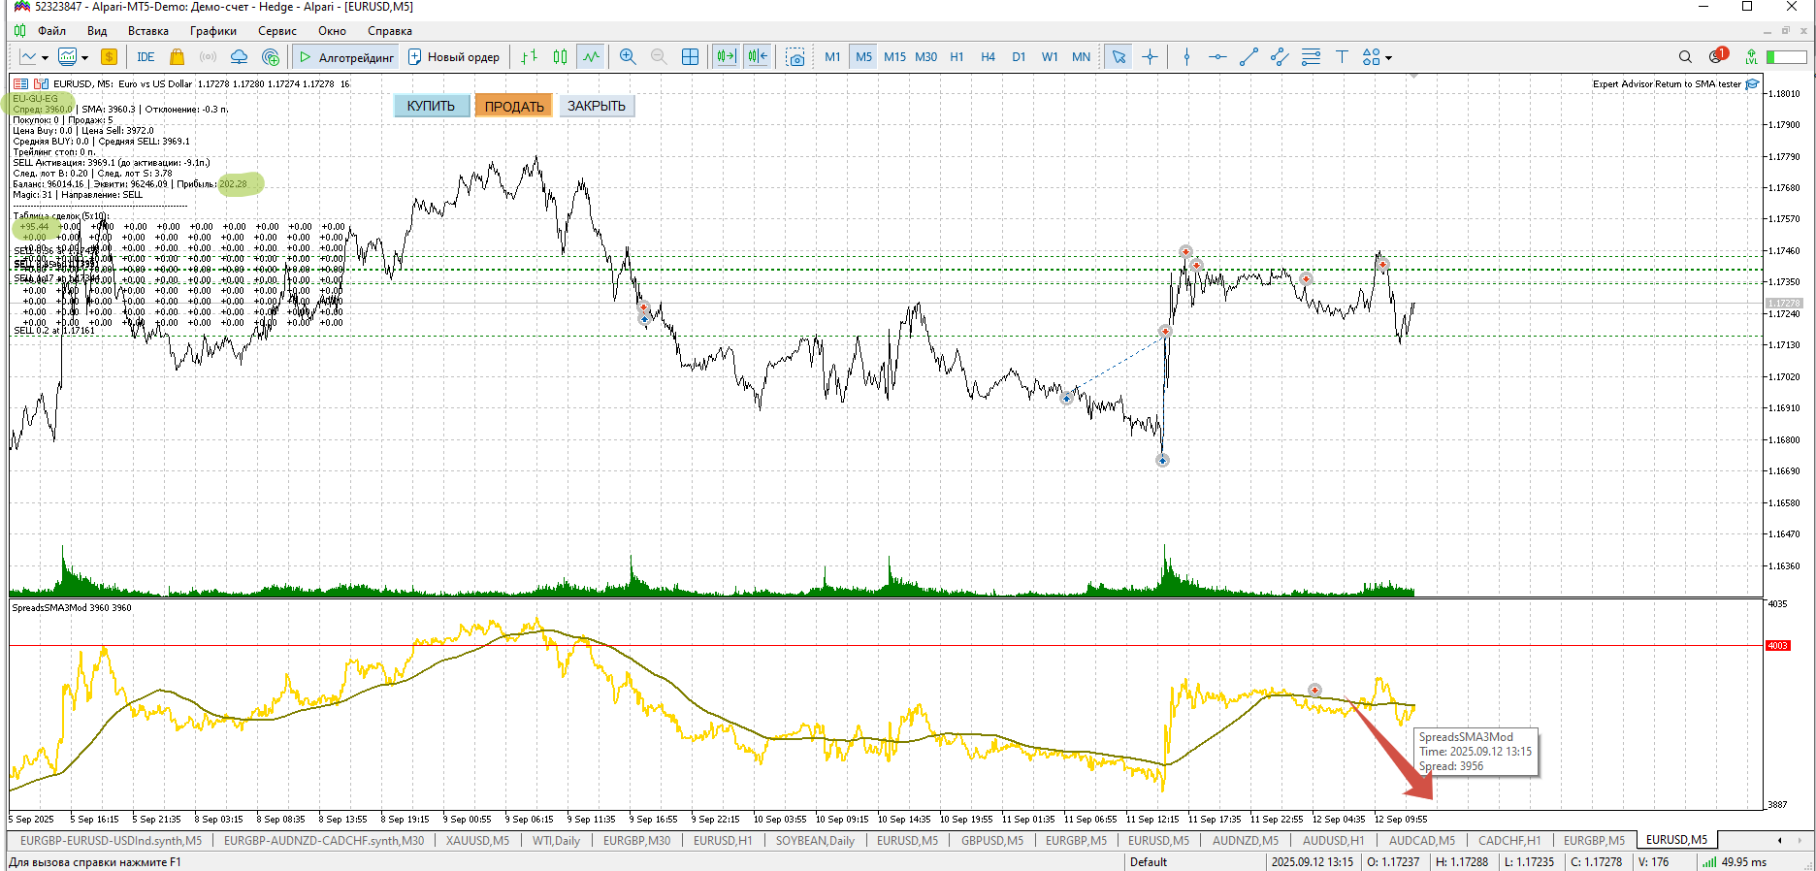Open the Вид menu
Screen dimensions: 1816x871
tap(97, 31)
